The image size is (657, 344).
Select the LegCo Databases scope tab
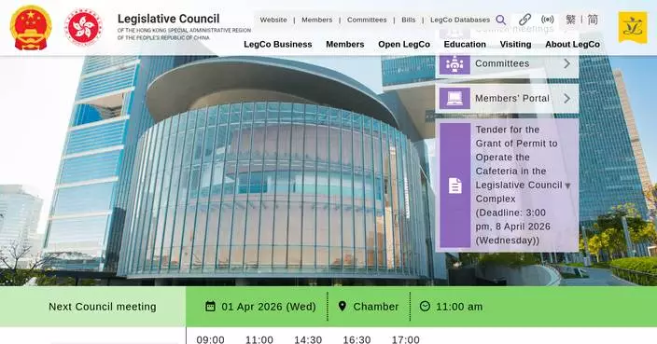(x=460, y=20)
